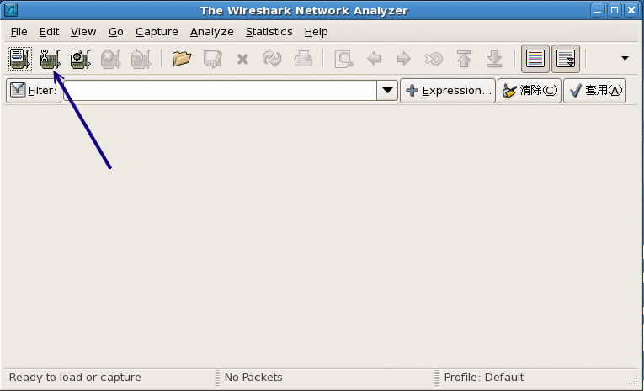This screenshot has width=644, height=391.
Task: Print packets printer icon
Action: [x=303, y=59]
